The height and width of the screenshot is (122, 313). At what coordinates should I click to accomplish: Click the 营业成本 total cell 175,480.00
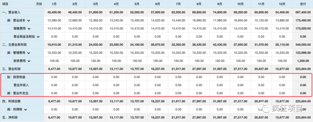pyautogui.click(x=303, y=21)
